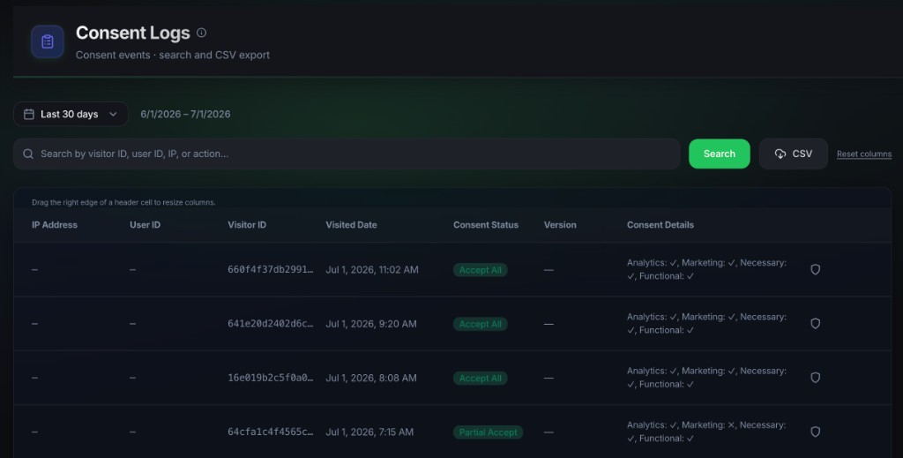Click the Visited Date column header
Screen dimensions: 903x458
coord(351,225)
